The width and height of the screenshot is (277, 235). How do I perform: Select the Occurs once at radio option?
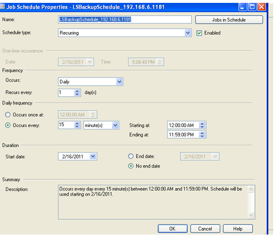8,115
